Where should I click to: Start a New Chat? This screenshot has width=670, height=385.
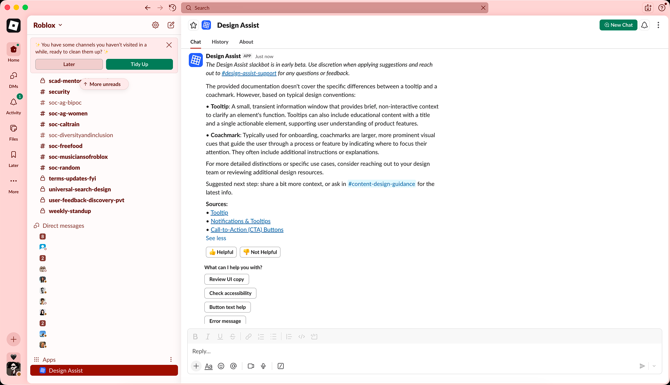(618, 25)
